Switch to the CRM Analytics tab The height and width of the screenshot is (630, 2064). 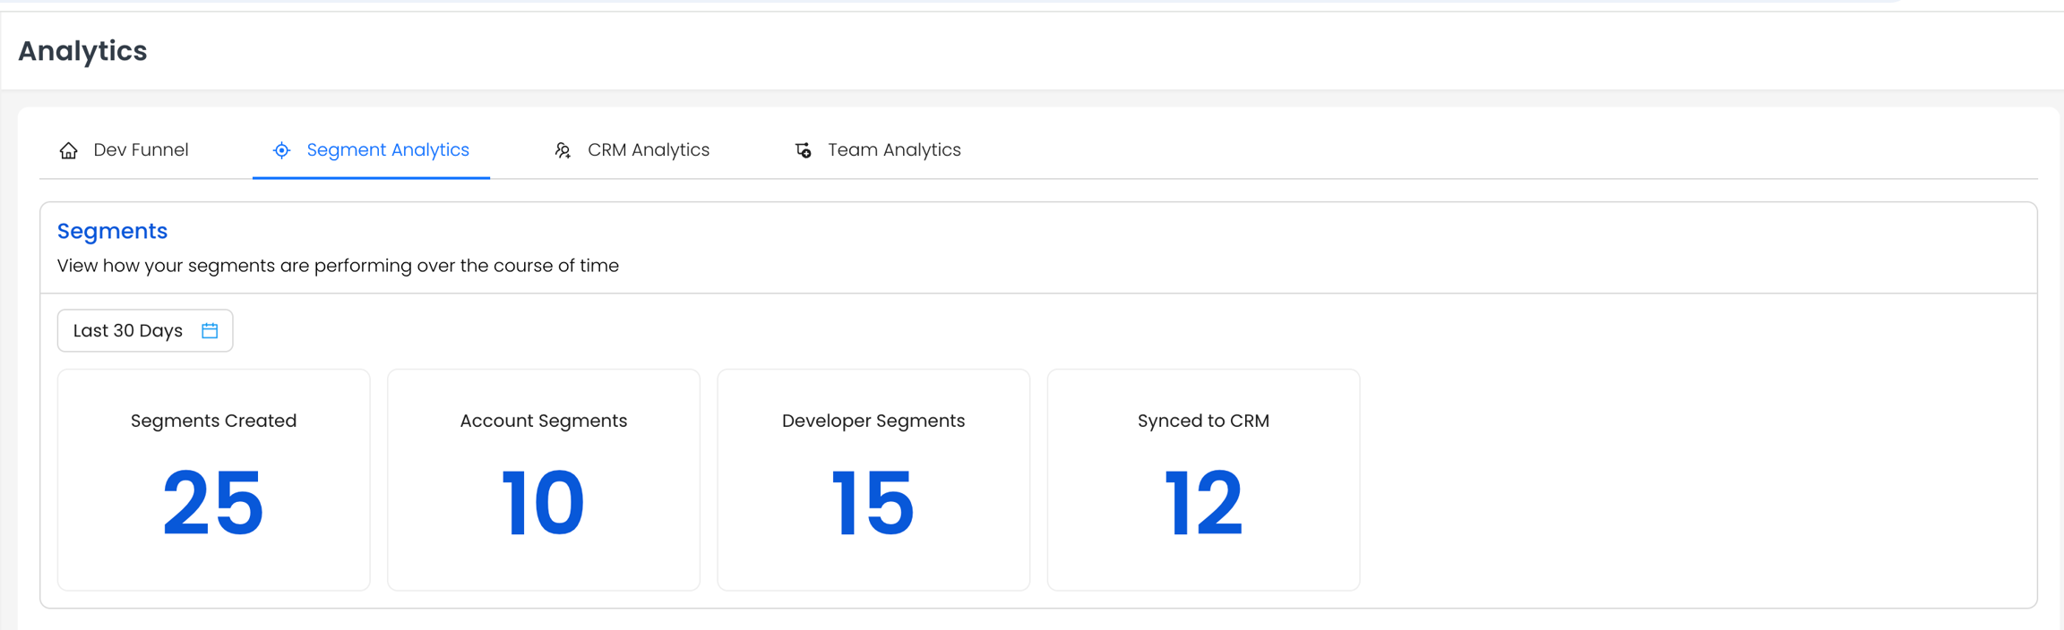[x=648, y=150]
